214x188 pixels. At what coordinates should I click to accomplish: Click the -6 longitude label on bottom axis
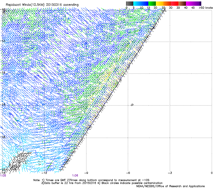coord(128,173)
